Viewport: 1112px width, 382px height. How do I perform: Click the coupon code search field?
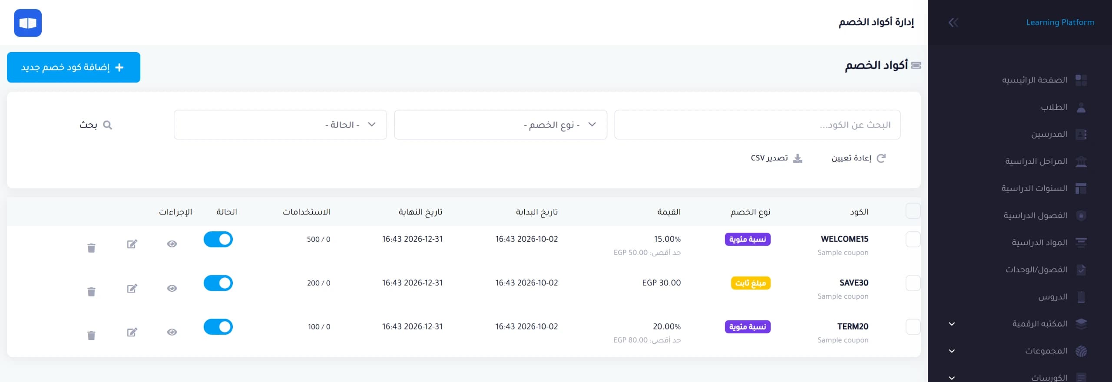[757, 125]
